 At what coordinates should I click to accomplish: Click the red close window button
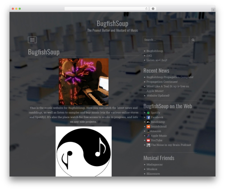tap(13, 9)
